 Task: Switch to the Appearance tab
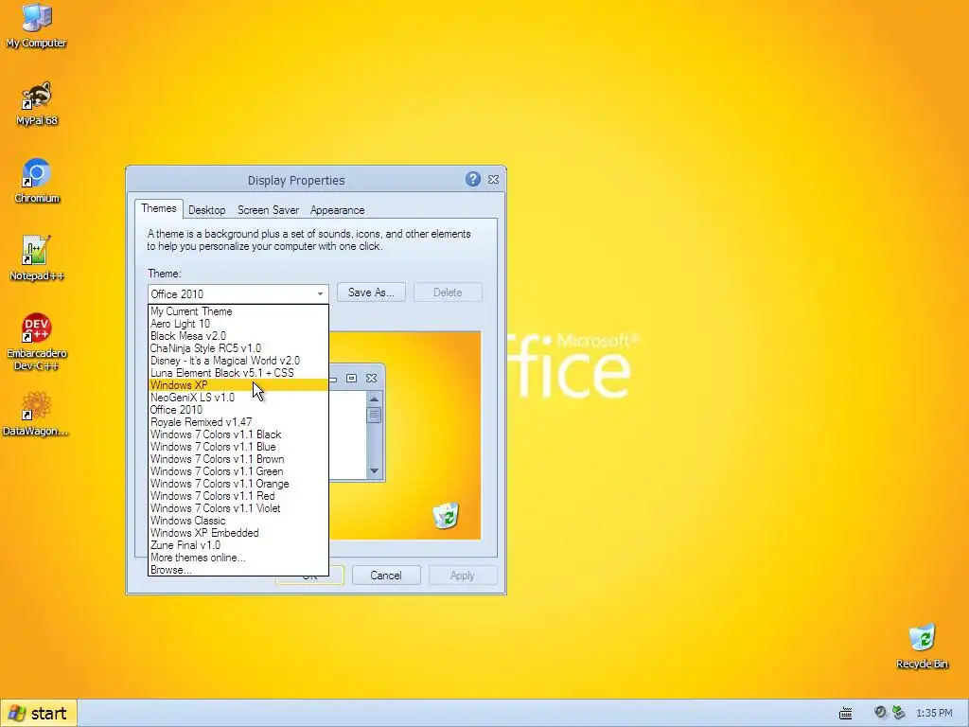[x=338, y=210]
